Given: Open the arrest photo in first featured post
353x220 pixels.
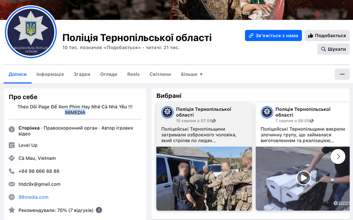Looking at the screenshot, I should pyautogui.click(x=204, y=178).
